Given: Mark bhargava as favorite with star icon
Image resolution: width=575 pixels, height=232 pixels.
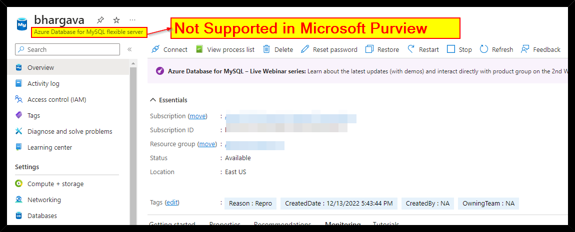Looking at the screenshot, I should coord(116,20).
